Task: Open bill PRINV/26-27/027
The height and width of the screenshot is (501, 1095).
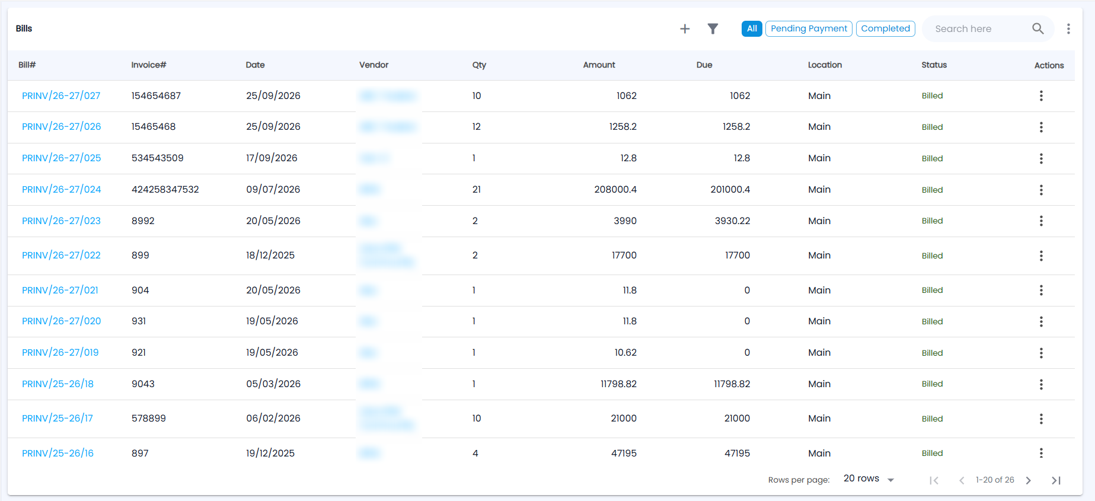Action: coord(61,96)
